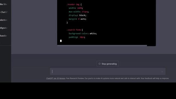Screen dimensions: 176x99
Task: Open the sidebar chat ending in 'election'
Action: point(4,20)
